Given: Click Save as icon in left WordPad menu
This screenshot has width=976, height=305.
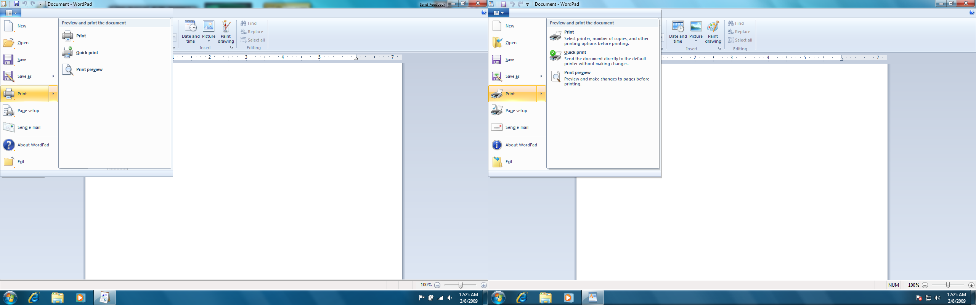Looking at the screenshot, I should [x=8, y=76].
